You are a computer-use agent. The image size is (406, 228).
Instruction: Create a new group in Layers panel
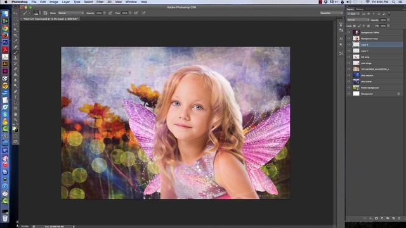coord(388,218)
